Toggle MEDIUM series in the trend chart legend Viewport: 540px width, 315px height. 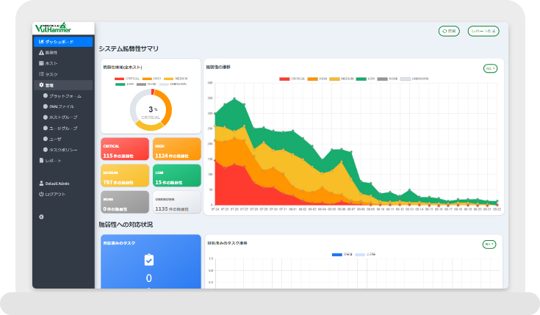coord(349,78)
